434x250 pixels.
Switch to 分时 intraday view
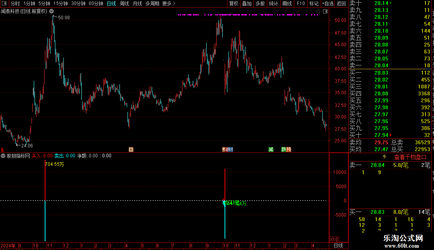coord(15,3)
